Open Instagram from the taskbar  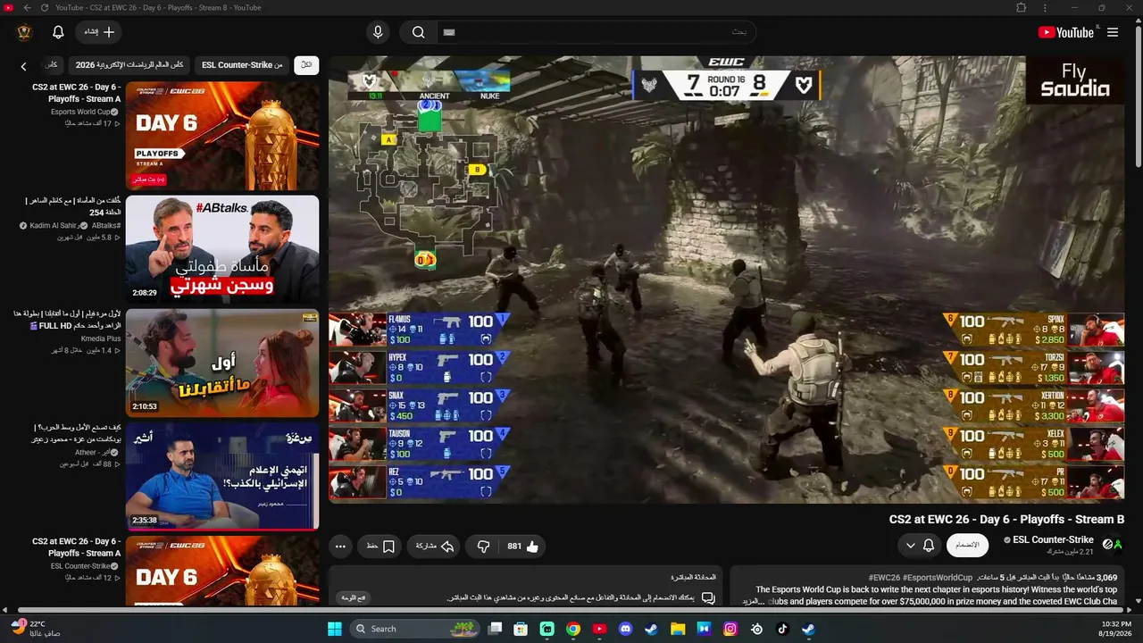click(730, 629)
